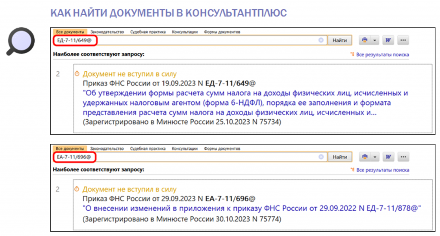Open Консультации tab in the lower panel
This screenshot has height=236, width=440.
pos(185,148)
